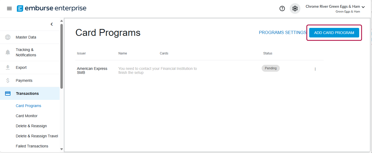This screenshot has width=372, height=153.
Task: Click the Pending status badge
Action: point(270,68)
